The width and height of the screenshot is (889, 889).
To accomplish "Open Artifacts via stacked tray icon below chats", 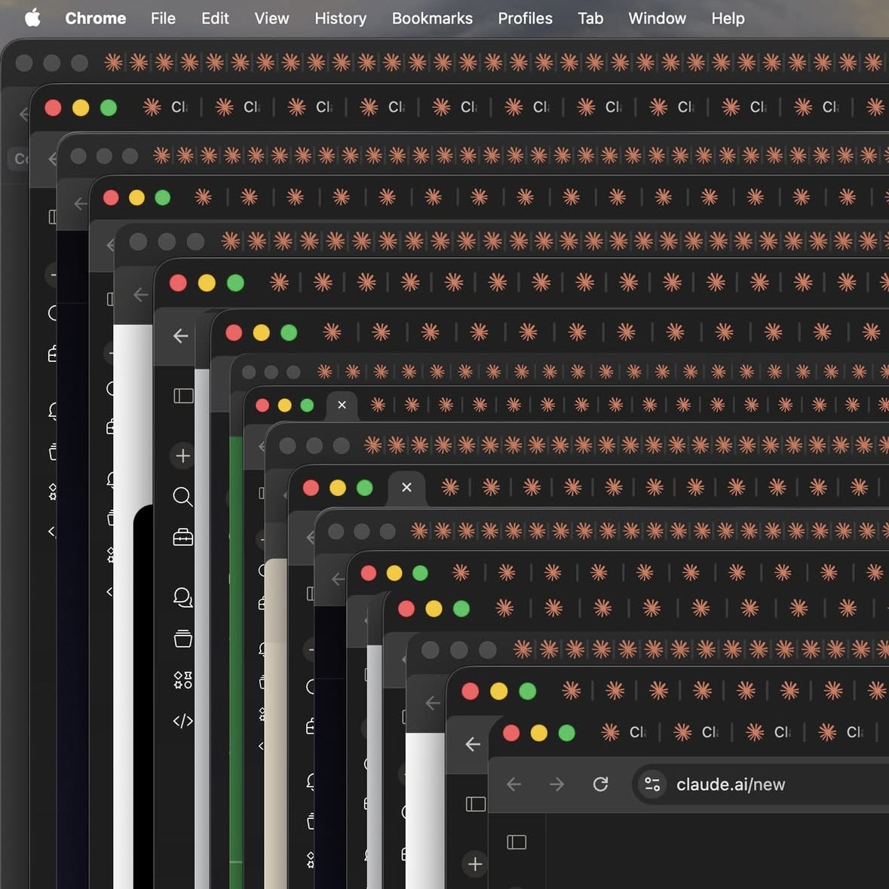I will (182, 639).
